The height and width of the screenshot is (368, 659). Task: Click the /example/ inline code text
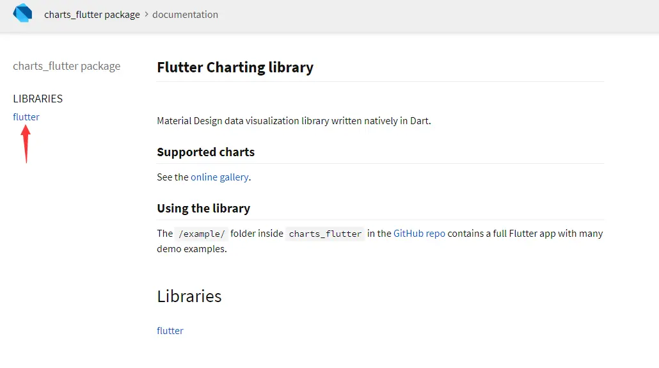(202, 234)
